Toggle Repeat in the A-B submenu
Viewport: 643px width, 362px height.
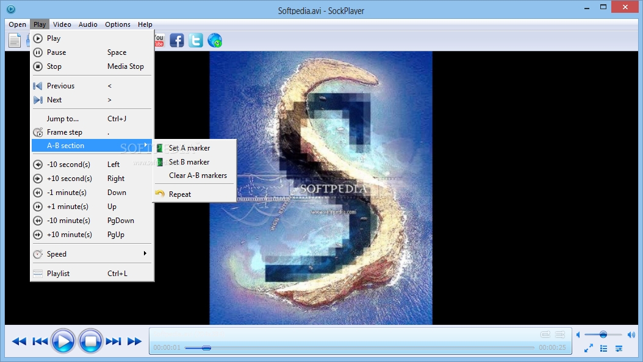click(195, 194)
